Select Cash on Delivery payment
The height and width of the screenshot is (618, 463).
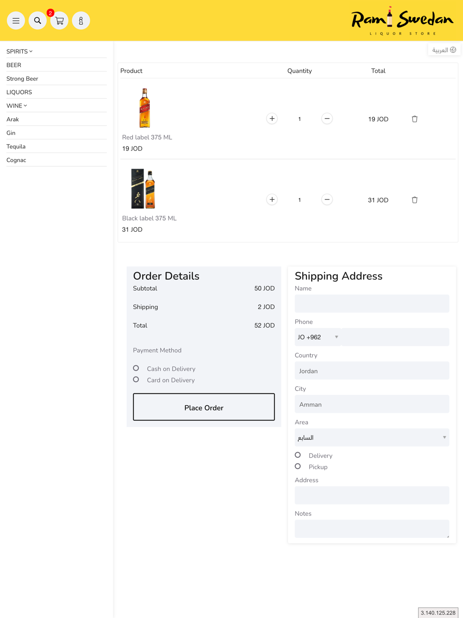tap(136, 368)
